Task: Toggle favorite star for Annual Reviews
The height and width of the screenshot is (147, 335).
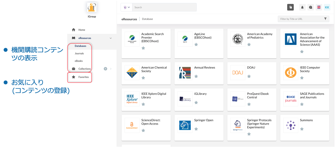Action: (196, 76)
